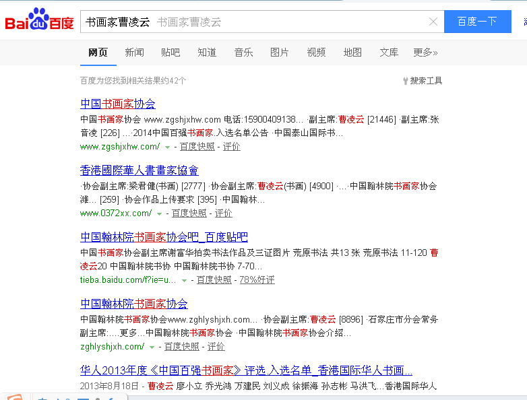This screenshot has height=400, width=527.
Task: Open the 华人2013年度《中国百强书画家》评选 result
Action: 246,370
